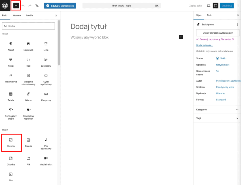Click the Szukaj block search field

(x=28, y=26)
